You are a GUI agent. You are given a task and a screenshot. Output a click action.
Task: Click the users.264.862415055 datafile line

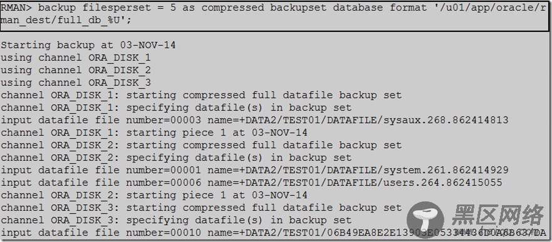(x=251, y=183)
